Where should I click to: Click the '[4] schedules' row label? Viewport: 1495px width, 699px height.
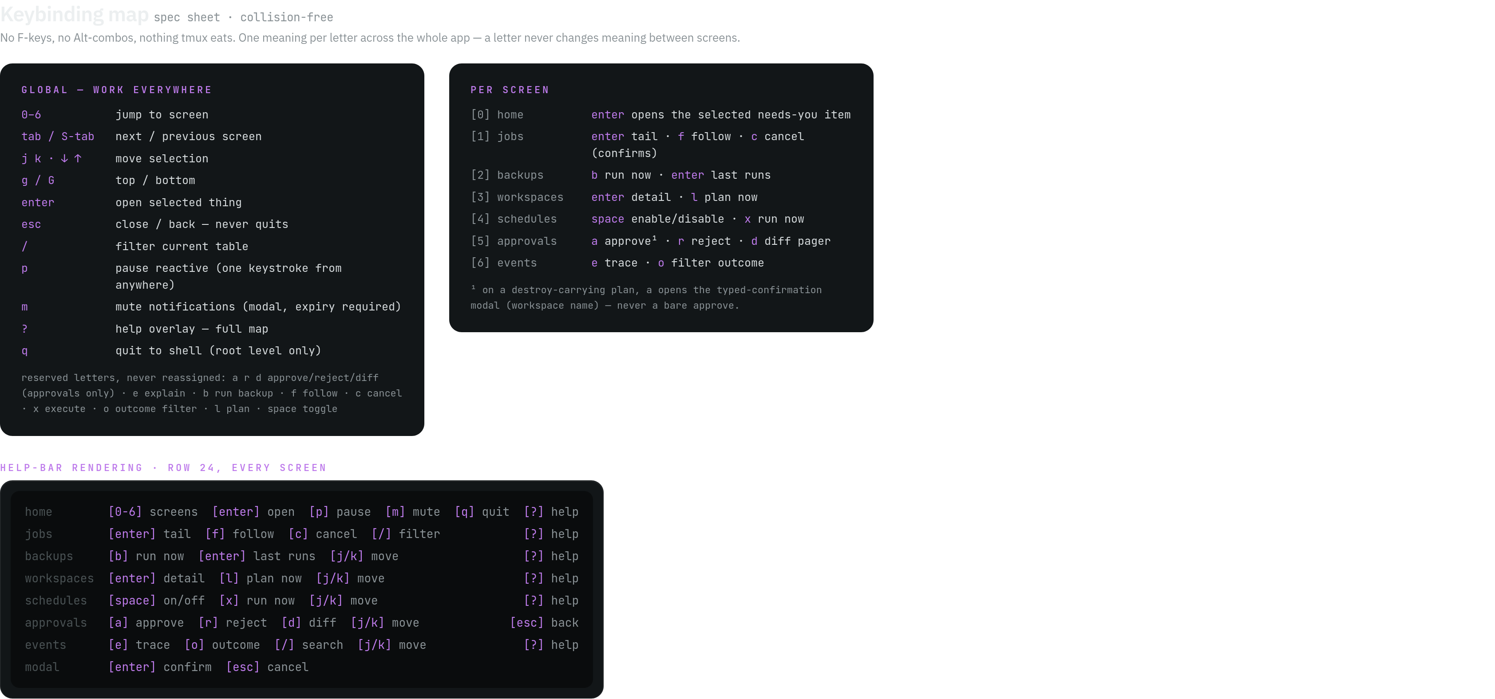click(x=514, y=219)
